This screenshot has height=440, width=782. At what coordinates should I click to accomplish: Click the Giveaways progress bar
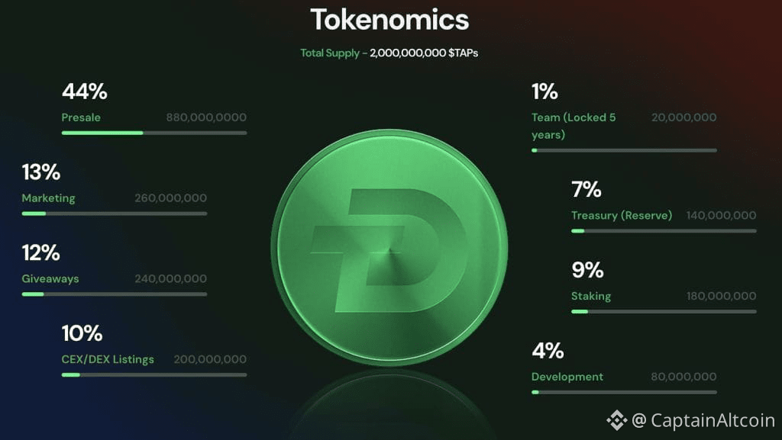point(115,294)
